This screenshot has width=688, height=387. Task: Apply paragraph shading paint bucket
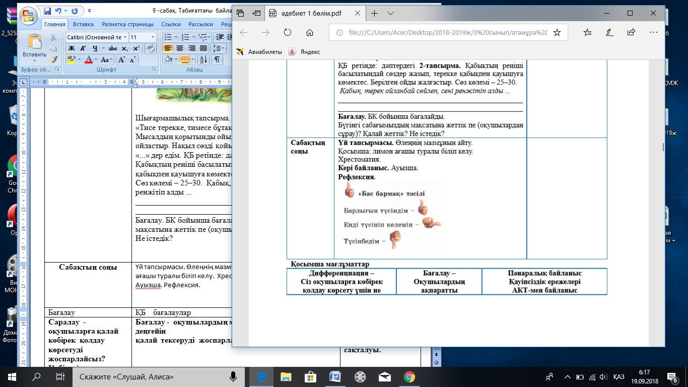click(169, 59)
